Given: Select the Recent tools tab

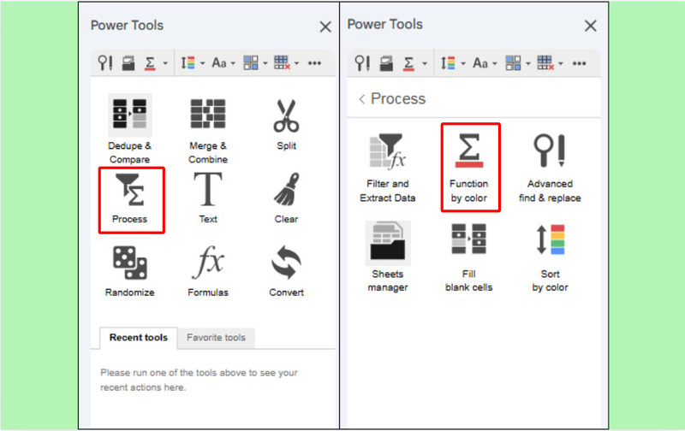Looking at the screenshot, I should tap(138, 338).
